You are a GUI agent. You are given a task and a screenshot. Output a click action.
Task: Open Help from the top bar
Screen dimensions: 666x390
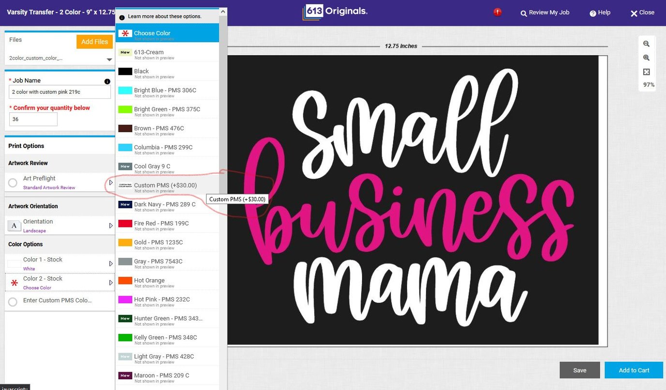coord(600,13)
